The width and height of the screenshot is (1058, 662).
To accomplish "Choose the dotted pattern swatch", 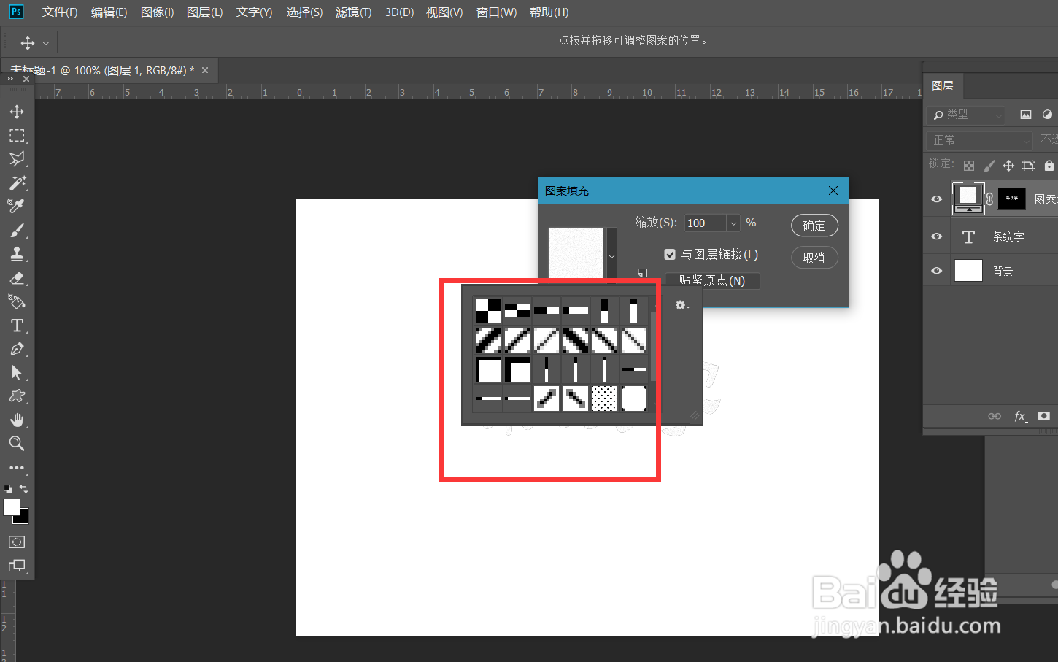I will 605,399.
